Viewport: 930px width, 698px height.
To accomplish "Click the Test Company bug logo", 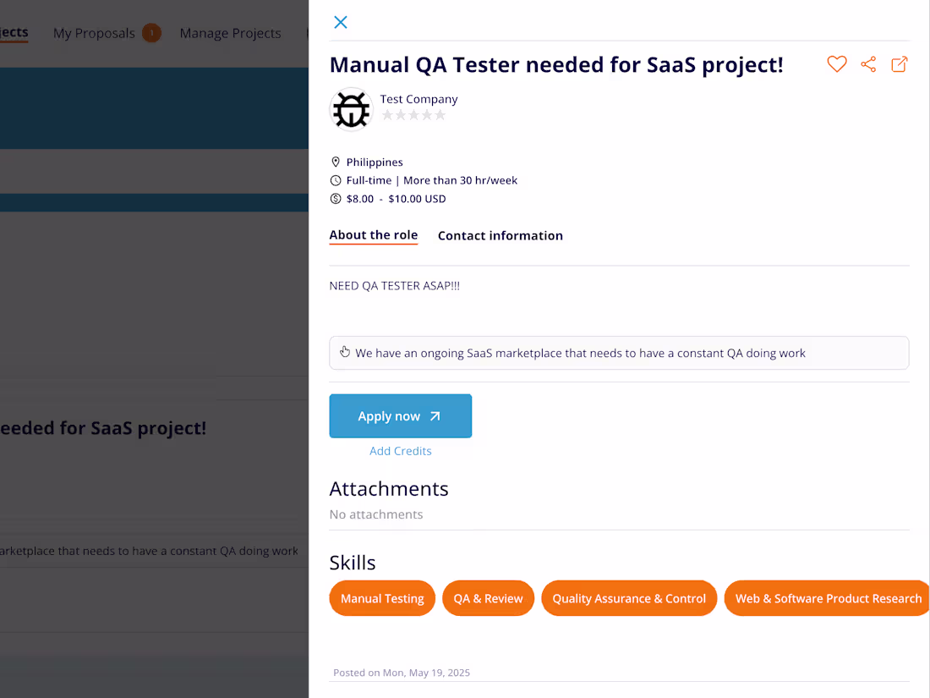I will (x=351, y=109).
